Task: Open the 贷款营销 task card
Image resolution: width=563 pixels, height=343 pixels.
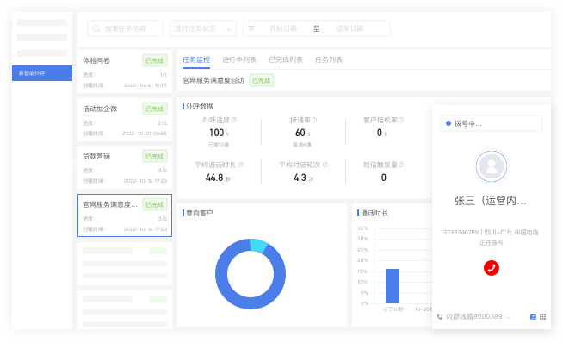Action: point(125,167)
